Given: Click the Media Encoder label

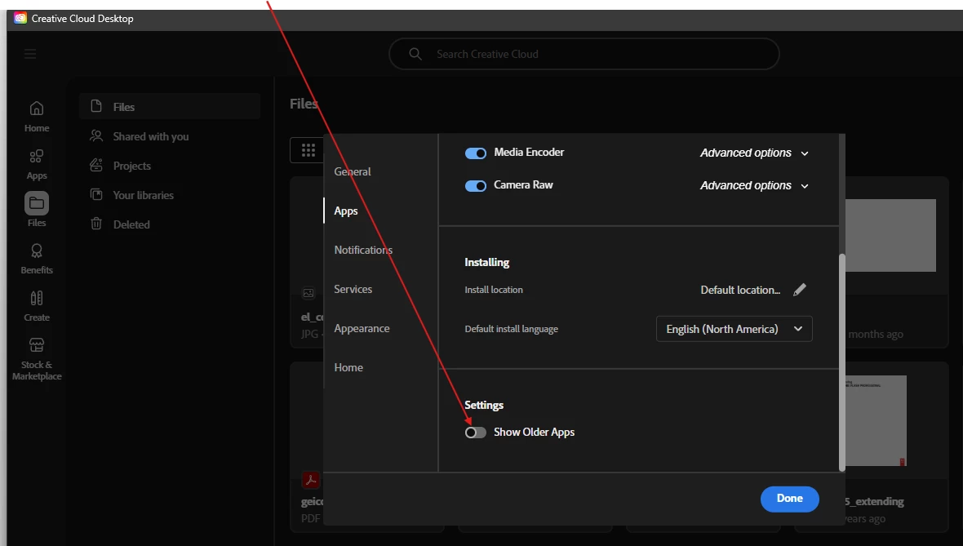Looking at the screenshot, I should [x=529, y=153].
